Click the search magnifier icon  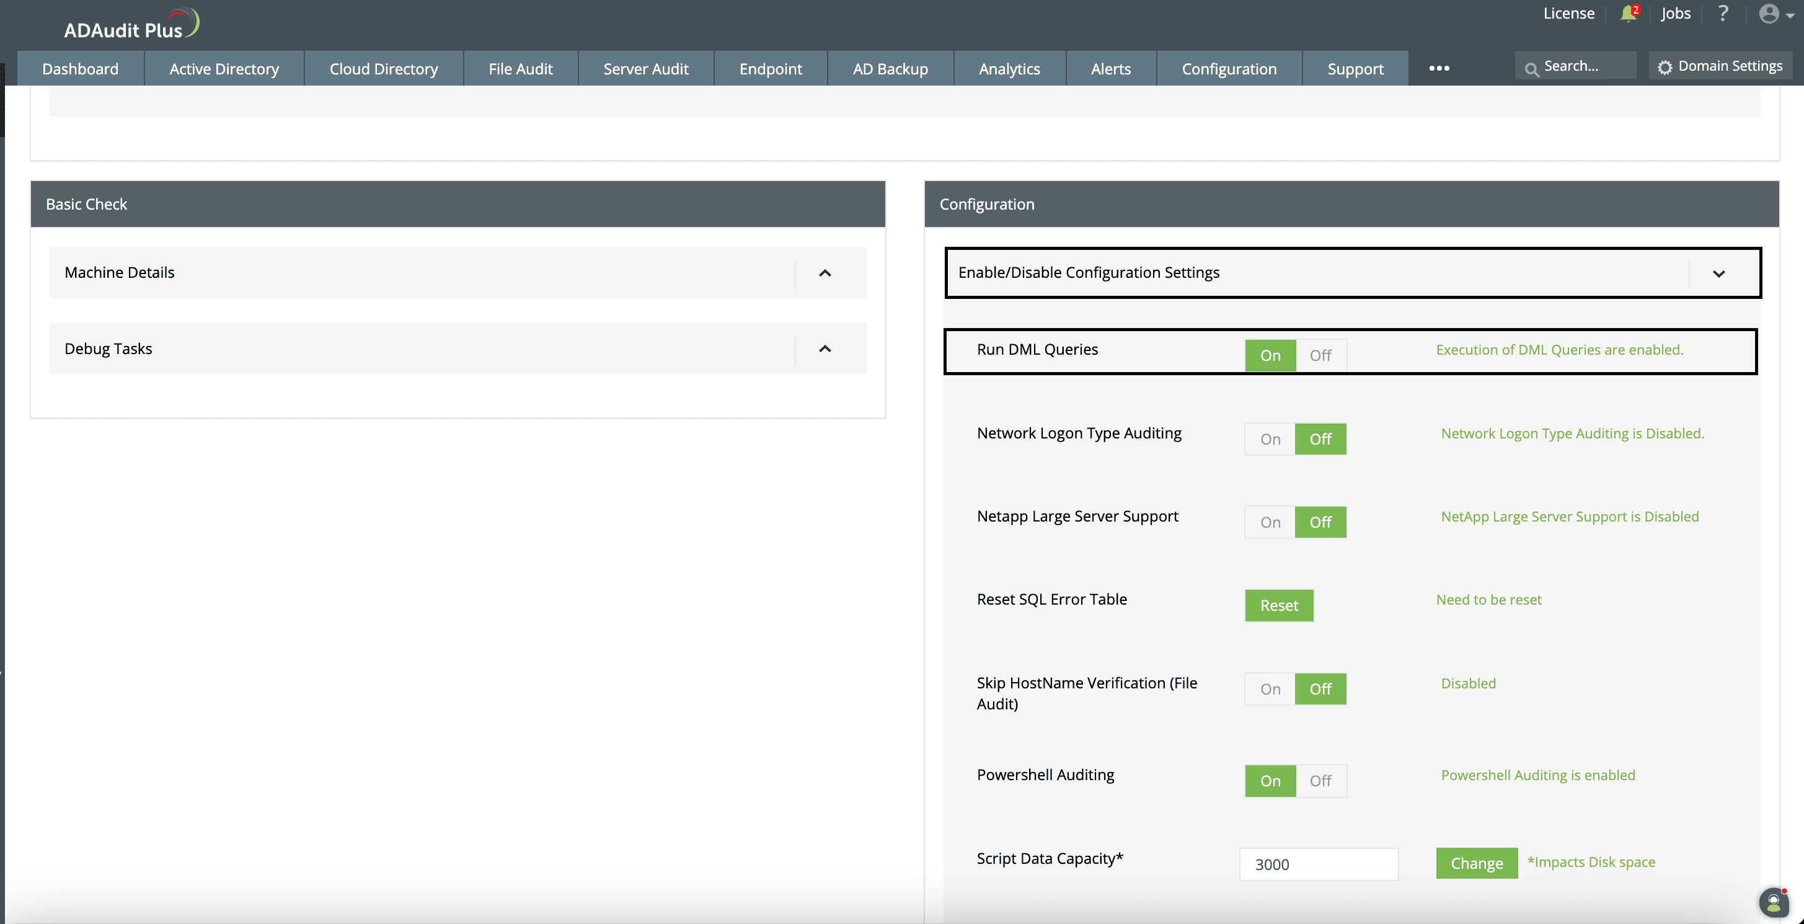click(x=1532, y=69)
